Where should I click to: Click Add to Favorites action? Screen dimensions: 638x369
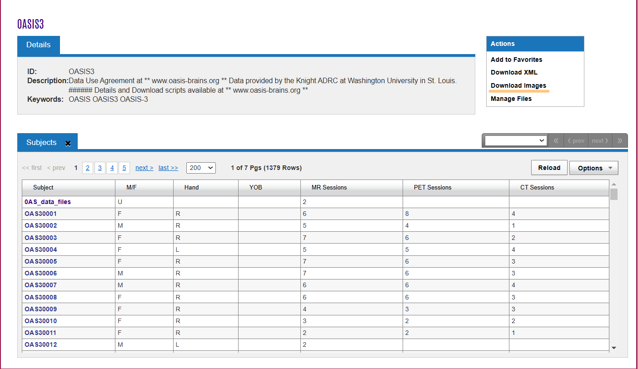click(x=516, y=60)
